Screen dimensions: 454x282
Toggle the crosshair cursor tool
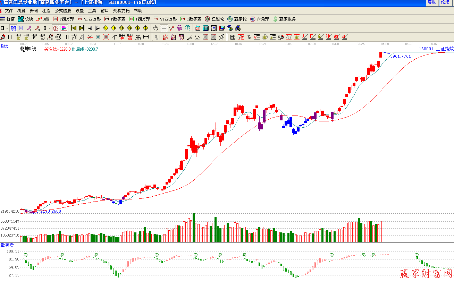[164, 28]
